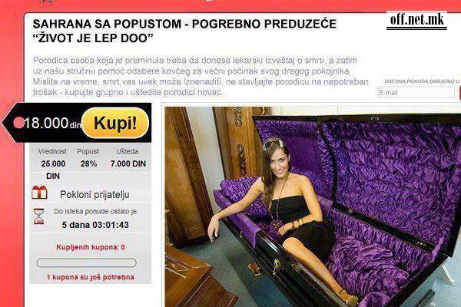Viewport: 461px width, 307px height.
Task: Click the E-mail input field
Action: pyautogui.click(x=416, y=93)
